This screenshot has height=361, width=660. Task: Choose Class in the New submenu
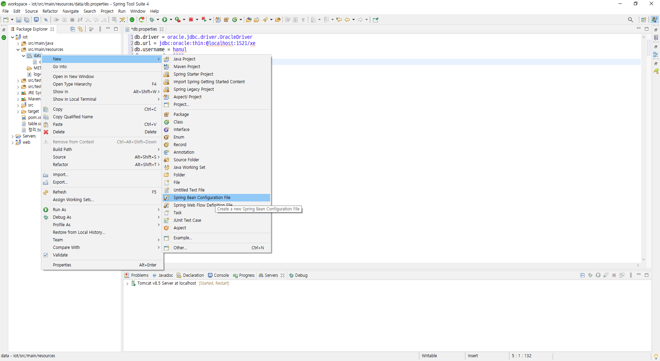(x=217, y=122)
